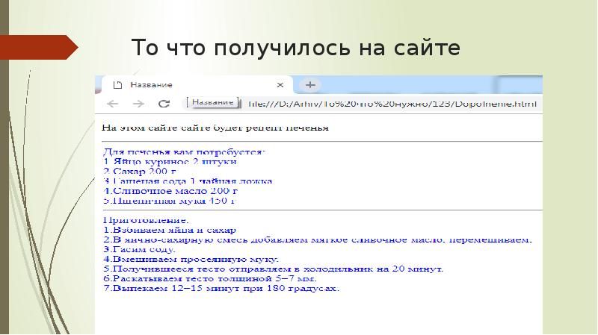Click the heading about the cookie recipe
This screenshot has width=598, height=335.
pos(215,128)
